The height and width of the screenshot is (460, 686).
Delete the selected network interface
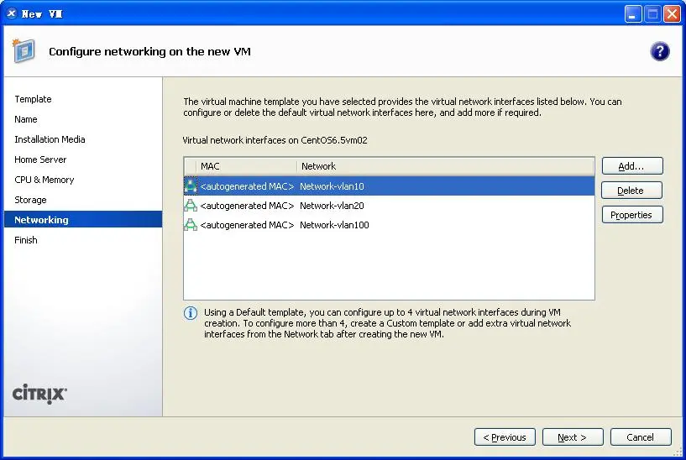pyautogui.click(x=631, y=191)
